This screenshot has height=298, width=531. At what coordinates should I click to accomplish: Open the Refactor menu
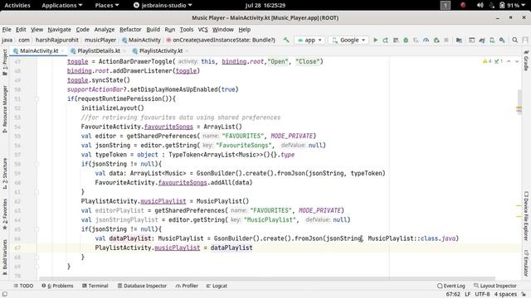(x=130, y=30)
